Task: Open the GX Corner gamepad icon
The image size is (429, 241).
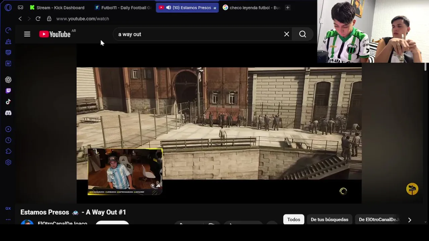Action: click(20, 7)
